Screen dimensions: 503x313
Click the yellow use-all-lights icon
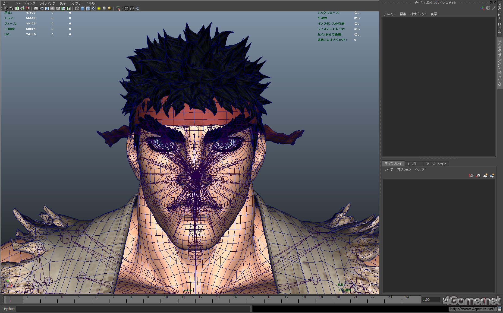click(99, 8)
